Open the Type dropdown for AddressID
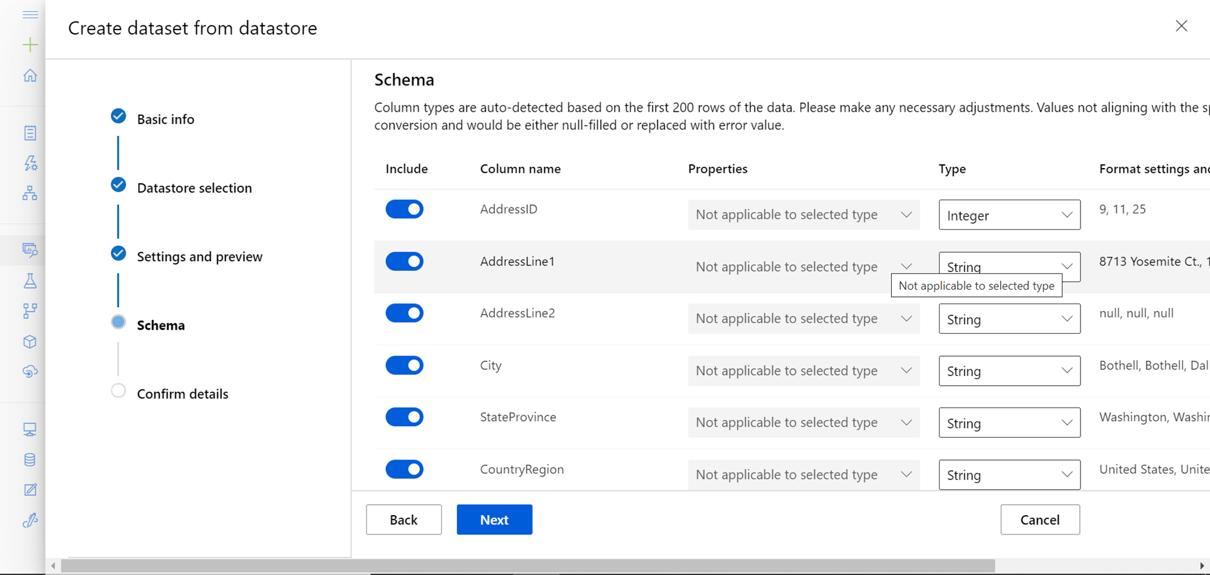Image resolution: width=1210 pixels, height=575 pixels. 1009,215
